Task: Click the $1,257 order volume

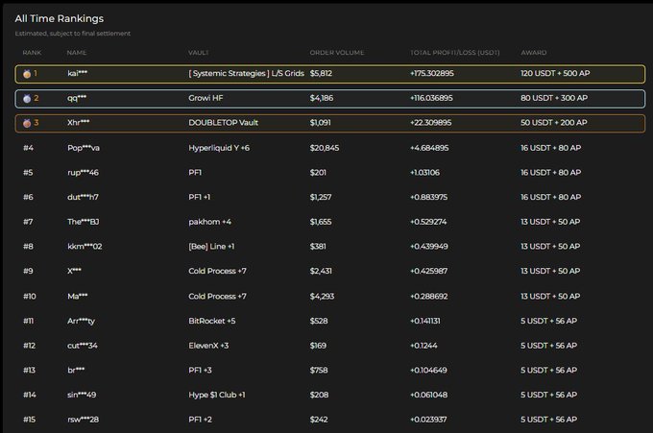Action: point(321,197)
